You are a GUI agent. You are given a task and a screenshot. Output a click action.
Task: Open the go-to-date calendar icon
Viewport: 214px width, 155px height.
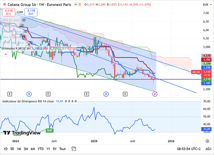click(x=74, y=149)
